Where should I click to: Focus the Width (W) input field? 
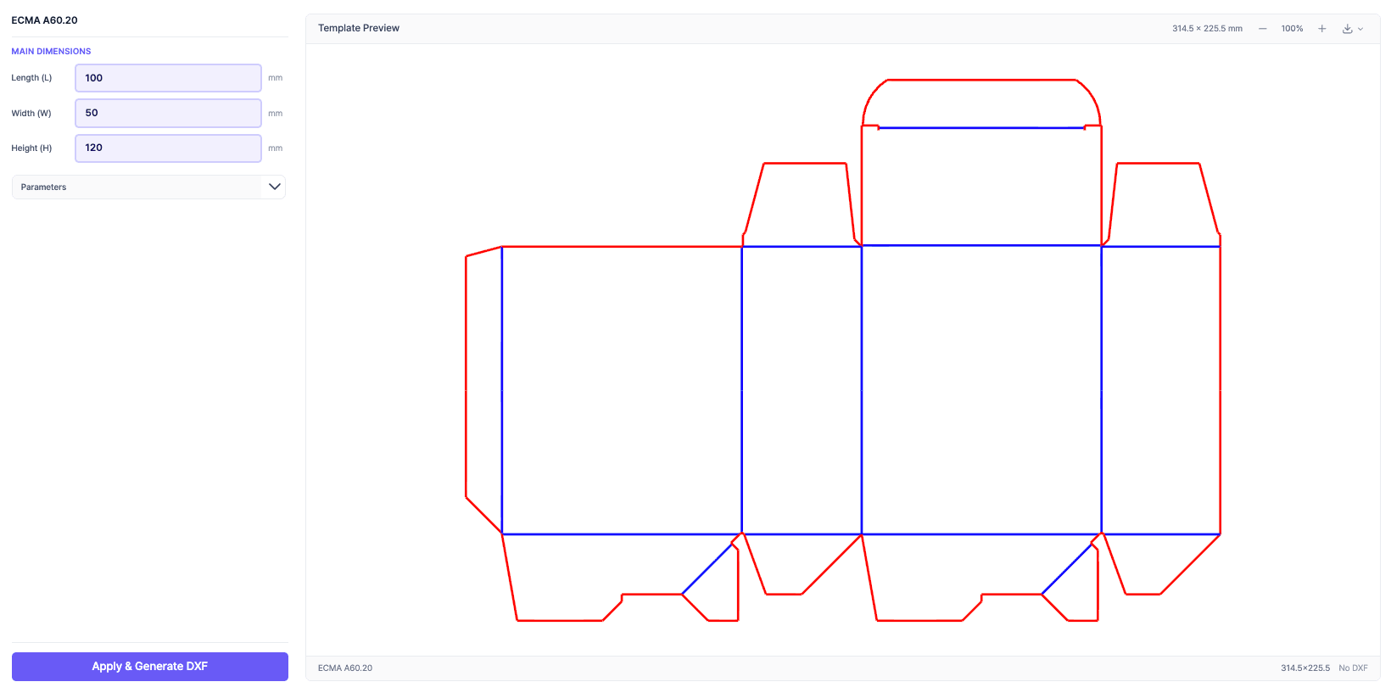(168, 113)
